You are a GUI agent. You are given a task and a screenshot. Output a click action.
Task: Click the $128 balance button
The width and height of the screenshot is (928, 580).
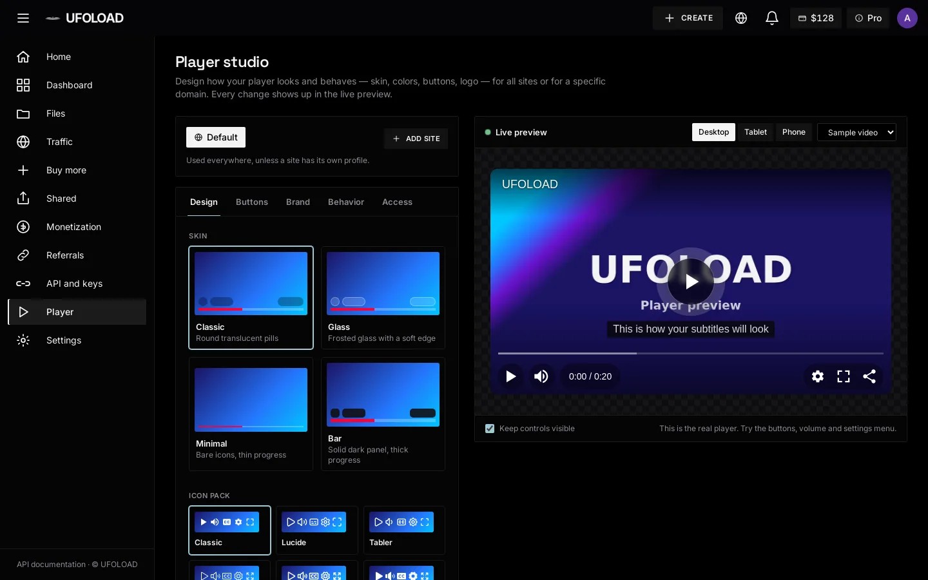click(816, 18)
